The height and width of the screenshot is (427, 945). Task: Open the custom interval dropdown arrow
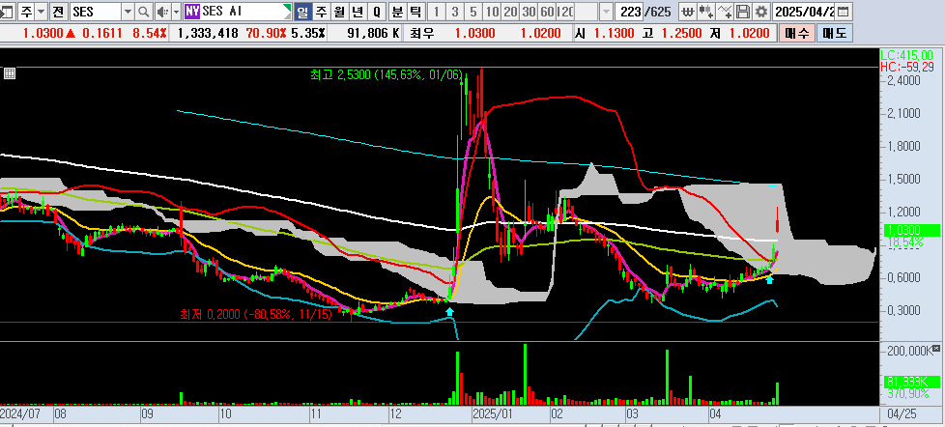(x=606, y=11)
